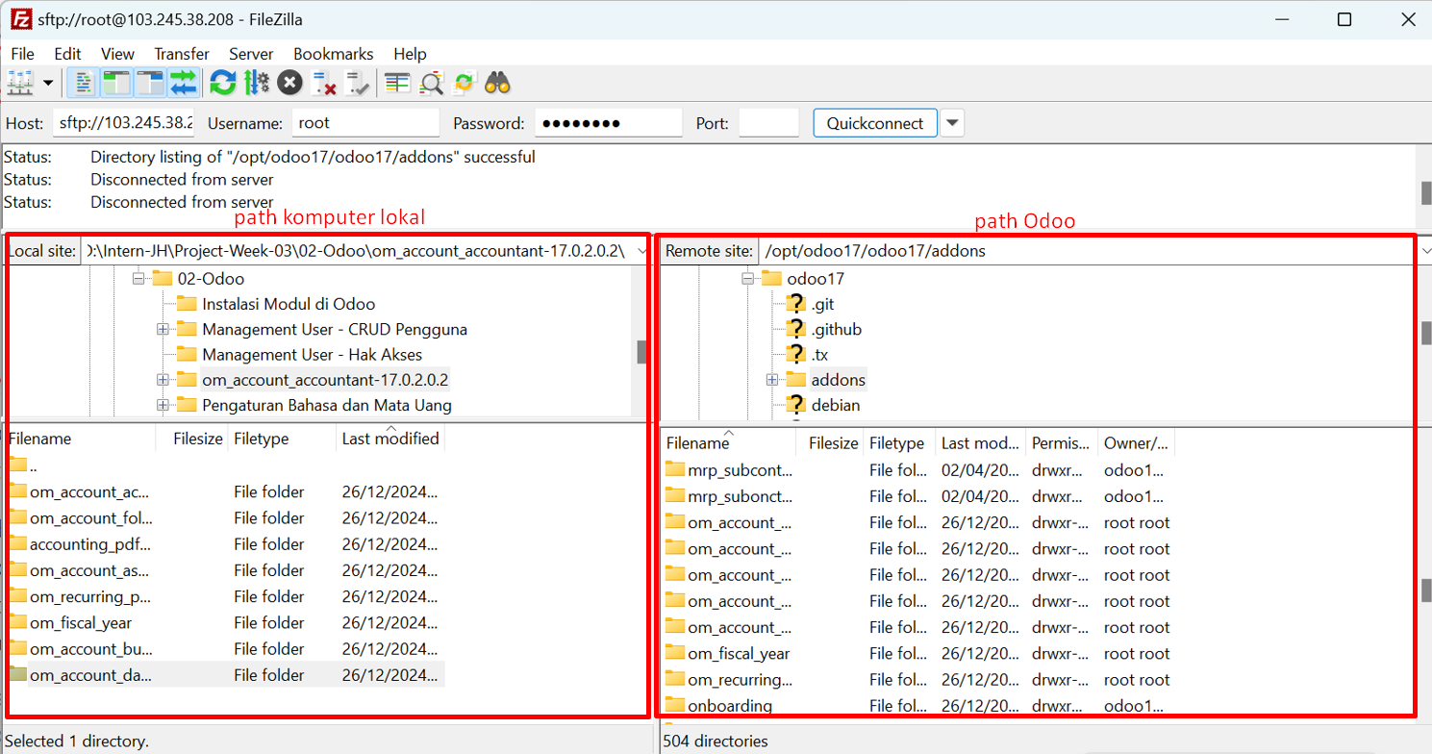Toggle synchronized browsing
Screen dimensions: 1432x754
click(x=462, y=83)
